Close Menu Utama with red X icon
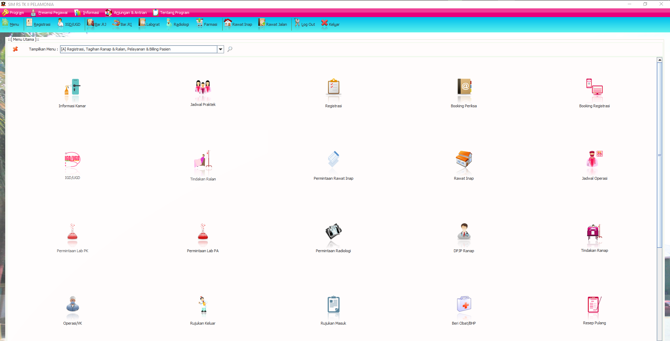 (15, 49)
